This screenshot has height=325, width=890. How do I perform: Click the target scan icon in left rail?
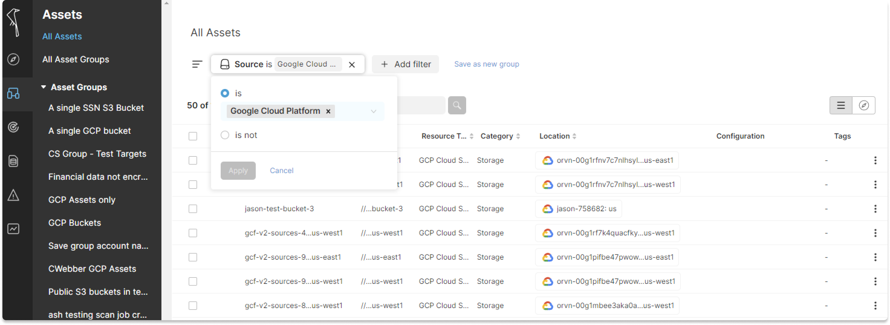tap(14, 127)
